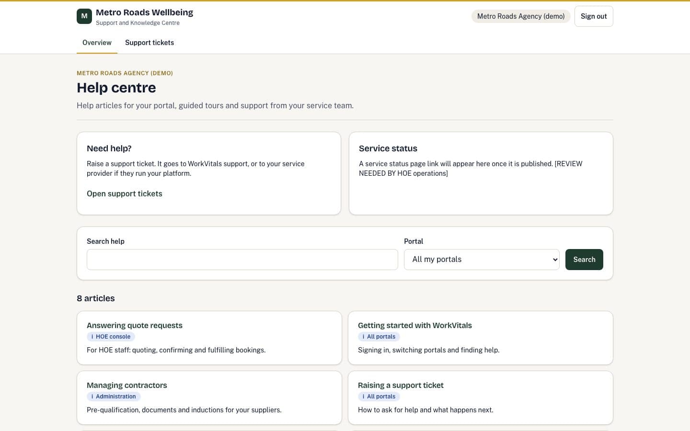Follow the Open support tickets link

[x=125, y=194]
